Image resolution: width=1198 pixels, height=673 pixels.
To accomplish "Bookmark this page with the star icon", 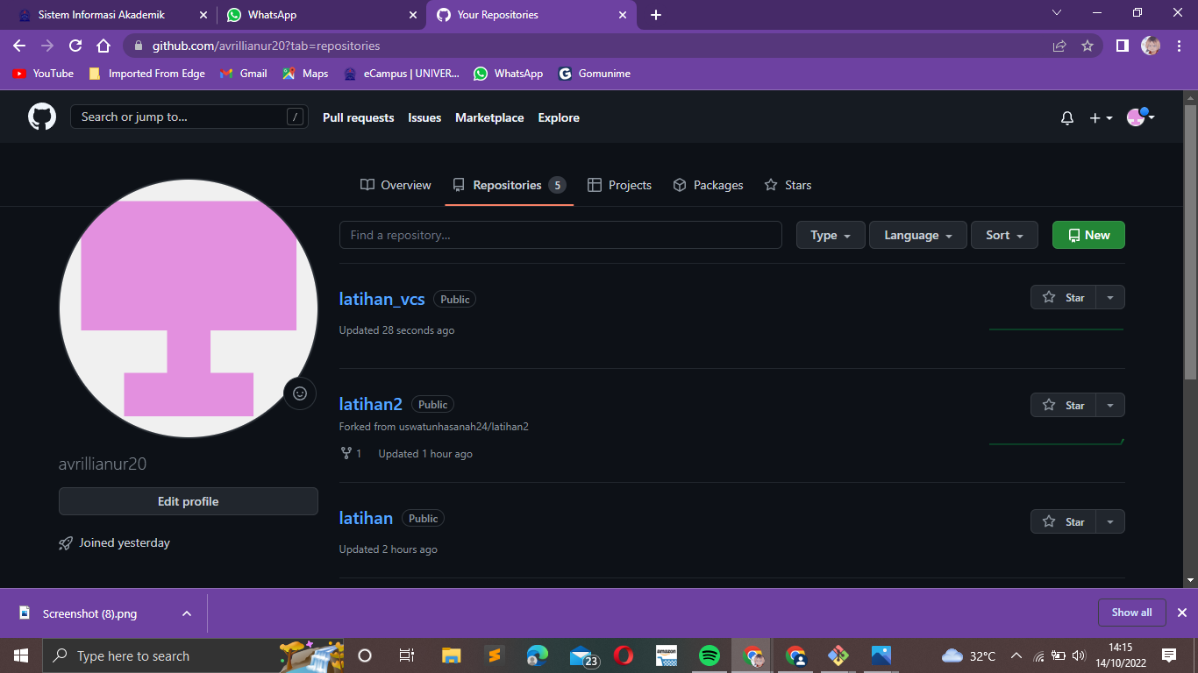I will (1087, 45).
